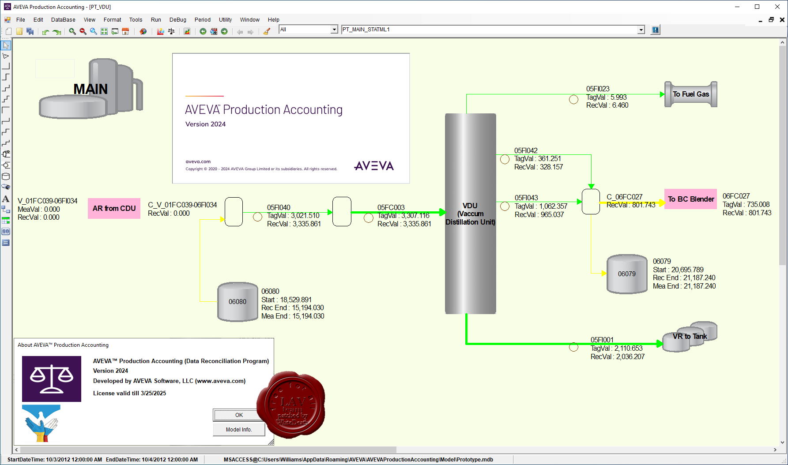Open the 'All' filter dropdown
788x465 pixels.
[334, 30]
